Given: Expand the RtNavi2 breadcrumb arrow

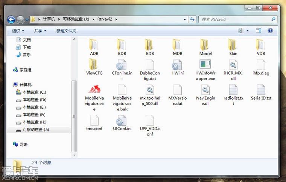Looking at the screenshot, I should click(116, 19).
